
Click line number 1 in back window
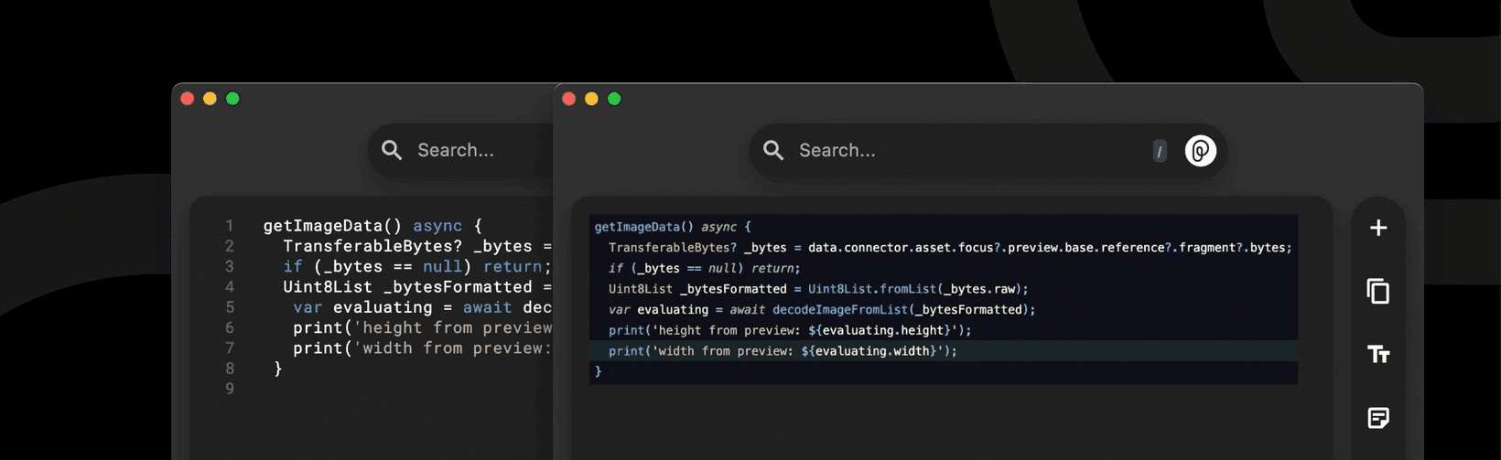[230, 226]
